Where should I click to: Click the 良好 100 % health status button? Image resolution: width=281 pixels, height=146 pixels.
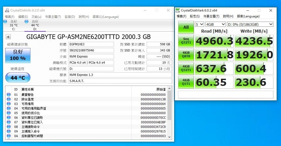[18, 56]
